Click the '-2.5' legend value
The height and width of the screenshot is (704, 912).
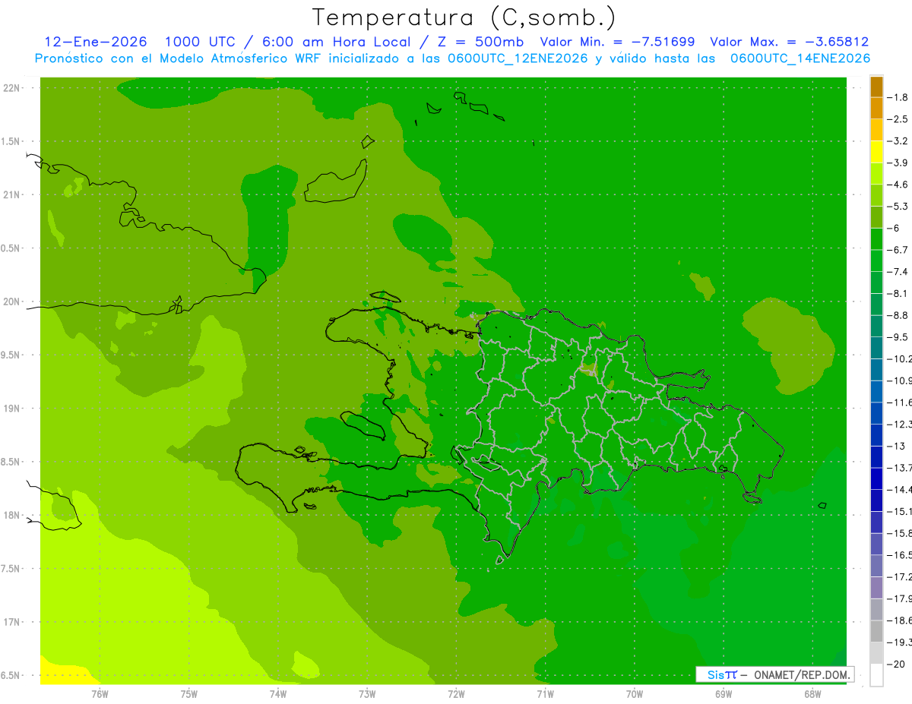click(x=898, y=119)
